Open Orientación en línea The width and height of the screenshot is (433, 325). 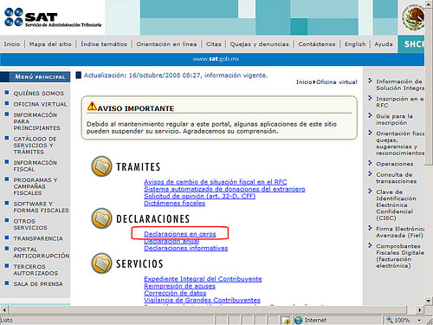[x=166, y=44]
